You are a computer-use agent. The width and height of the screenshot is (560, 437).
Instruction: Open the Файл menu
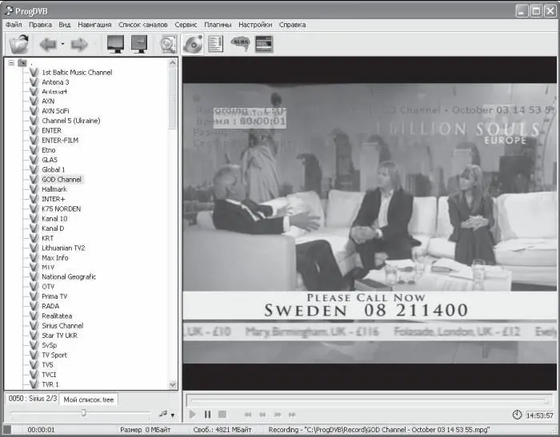click(14, 25)
